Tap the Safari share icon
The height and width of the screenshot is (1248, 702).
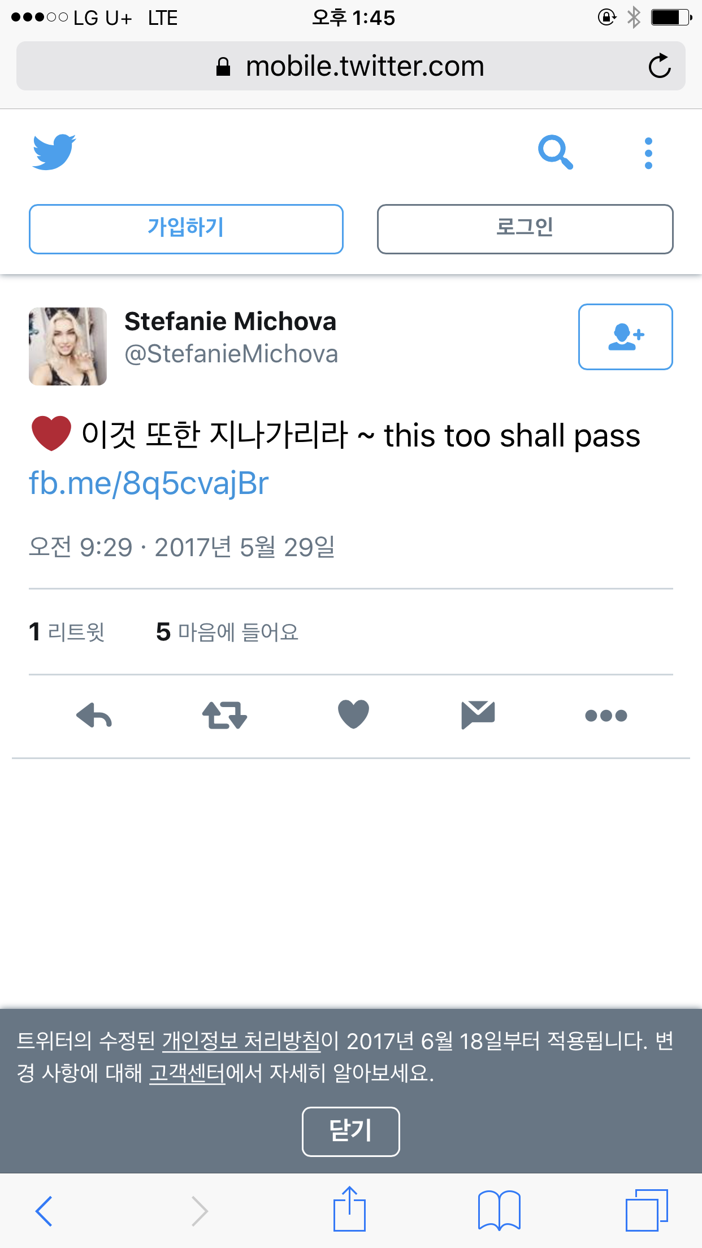point(349,1209)
